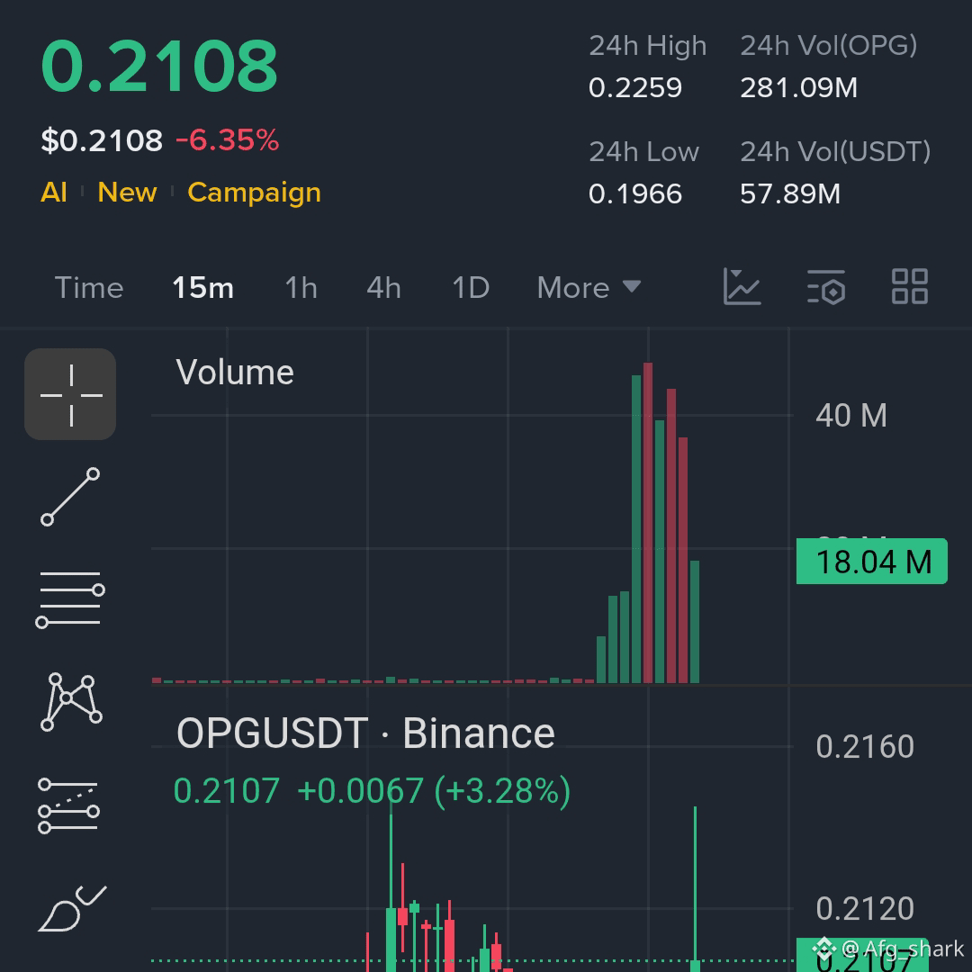Open the chart indicators icon
Screen dimensions: 972x972
742,287
